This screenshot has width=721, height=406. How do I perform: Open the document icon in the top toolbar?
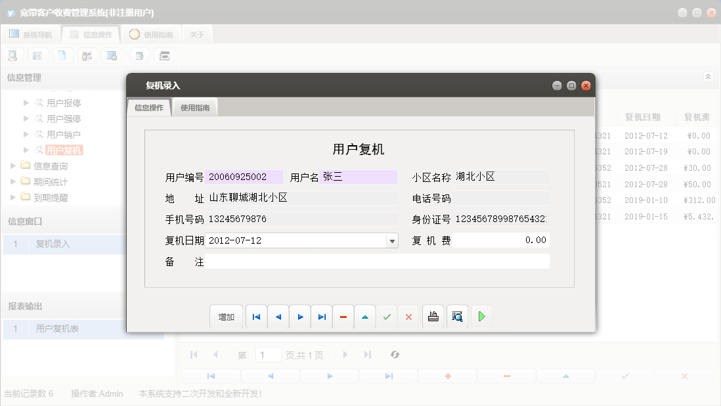(x=62, y=55)
